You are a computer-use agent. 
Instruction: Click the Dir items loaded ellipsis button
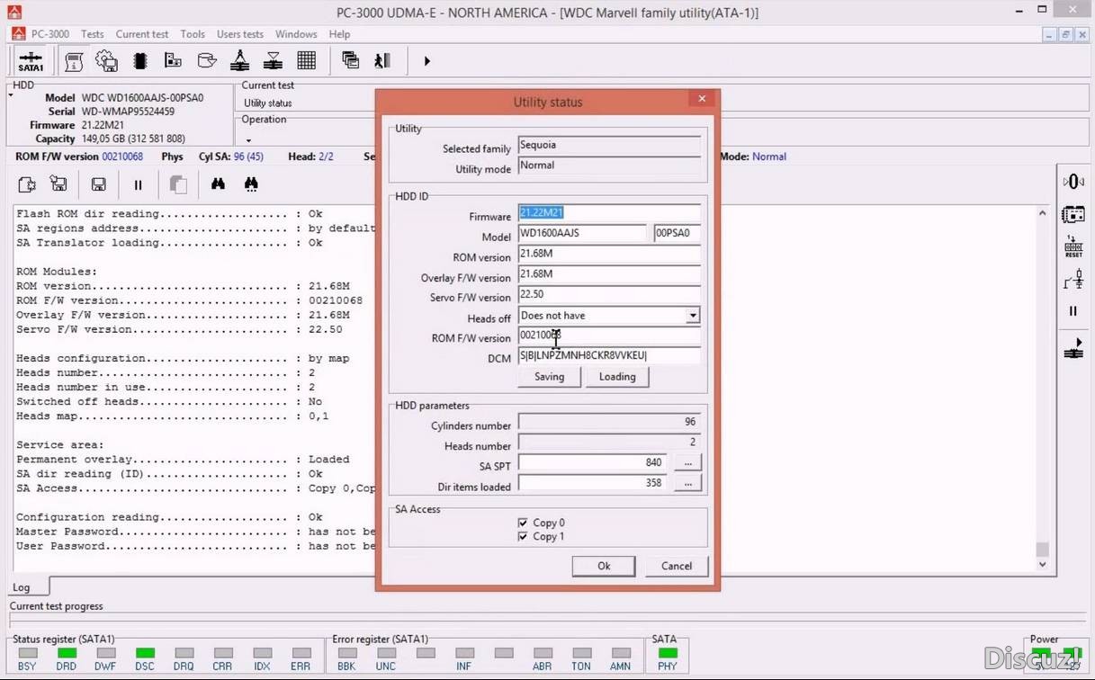point(687,483)
